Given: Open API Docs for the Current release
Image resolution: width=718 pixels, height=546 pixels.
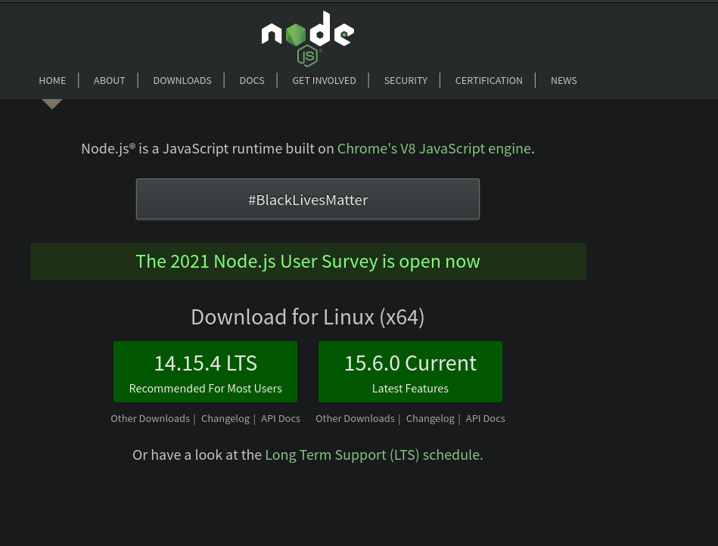Looking at the screenshot, I should pos(486,418).
